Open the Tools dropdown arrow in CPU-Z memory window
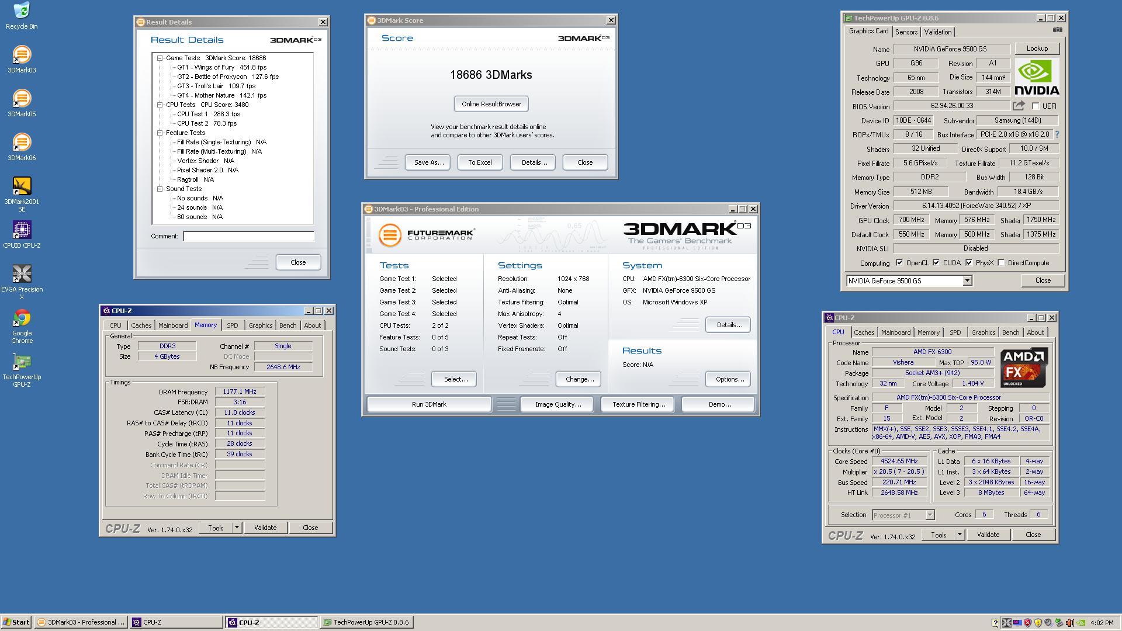This screenshot has width=1122, height=631. point(237,528)
